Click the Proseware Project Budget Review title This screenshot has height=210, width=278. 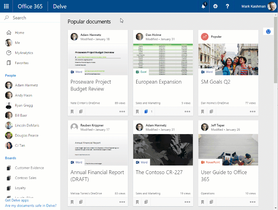coord(91,85)
